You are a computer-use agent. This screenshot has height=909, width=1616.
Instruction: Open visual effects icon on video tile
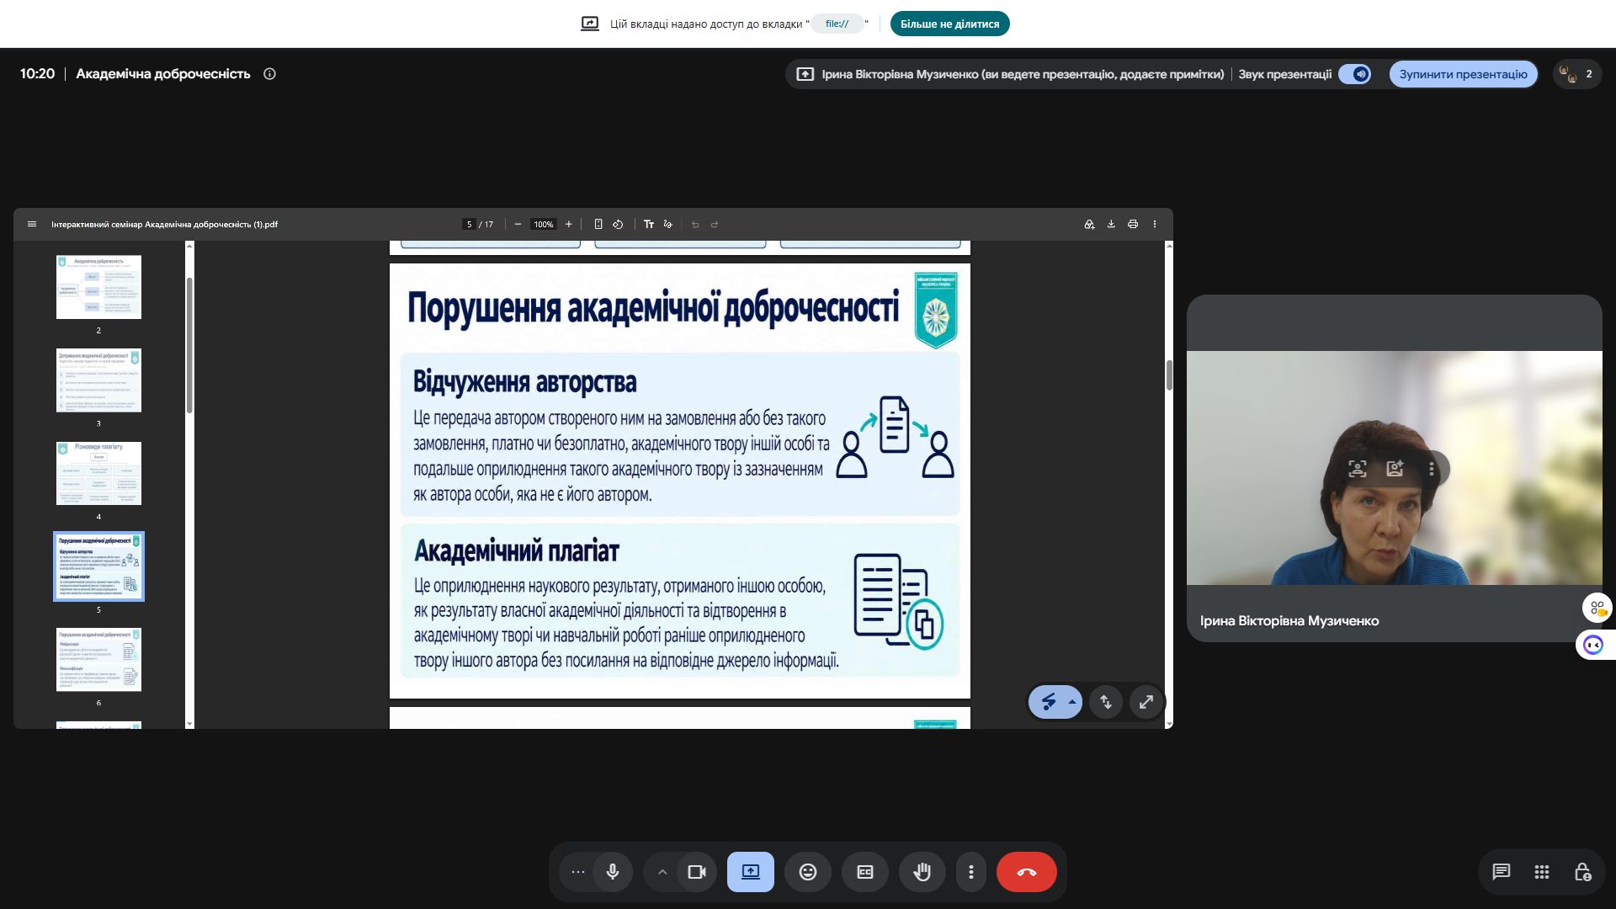click(1395, 469)
